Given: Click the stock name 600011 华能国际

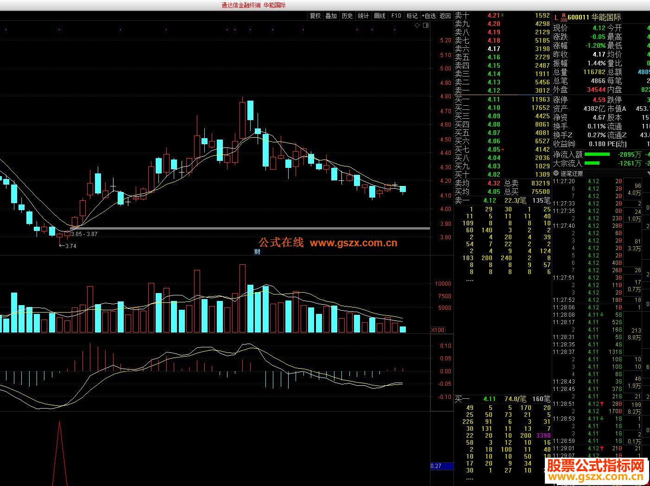Looking at the screenshot, I should pyautogui.click(x=594, y=18).
